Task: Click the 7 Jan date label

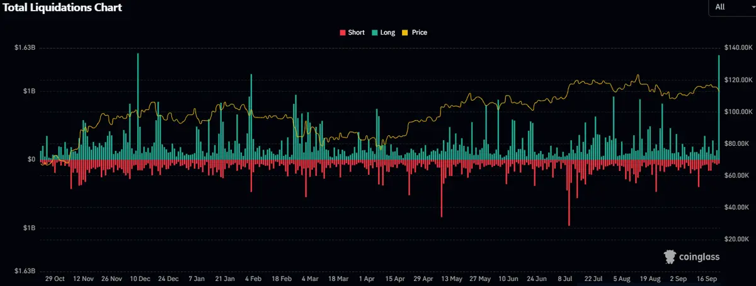Action: [197, 278]
